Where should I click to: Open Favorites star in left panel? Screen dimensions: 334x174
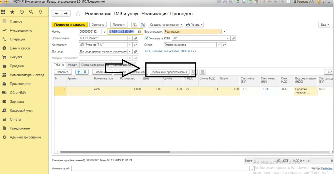click(x=12, y=12)
